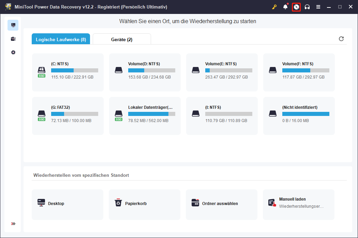Open the notifications bell
The image size is (358, 238).
click(x=285, y=7)
